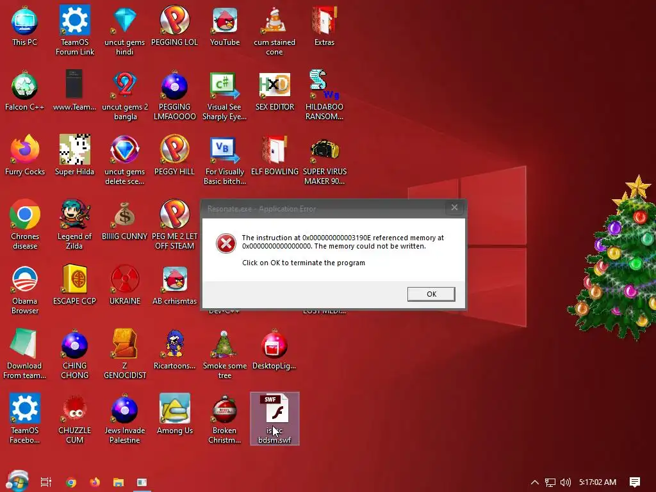
Task: Open the notification Action Center icon
Action: pos(635,482)
